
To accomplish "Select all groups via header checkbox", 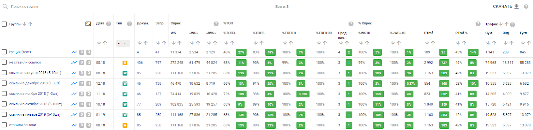I will click(4, 24).
